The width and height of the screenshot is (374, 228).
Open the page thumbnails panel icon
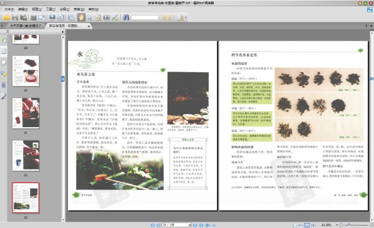click(x=4, y=51)
